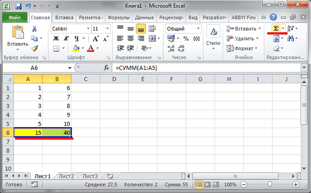The width and height of the screenshot is (311, 193).
Task: Toggle bold formatting (Ж)
Action: coord(56,39)
